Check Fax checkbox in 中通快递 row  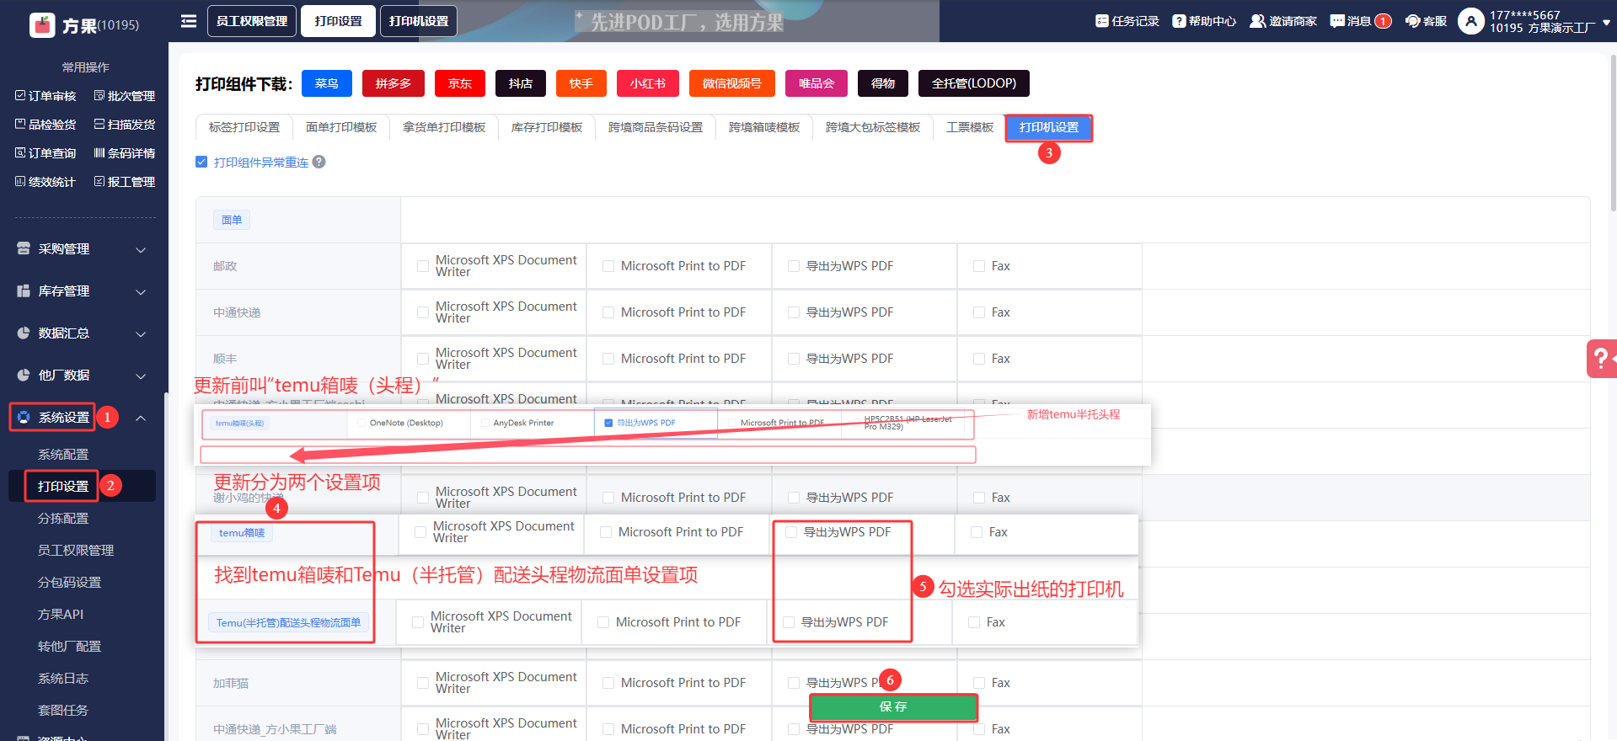[979, 312]
